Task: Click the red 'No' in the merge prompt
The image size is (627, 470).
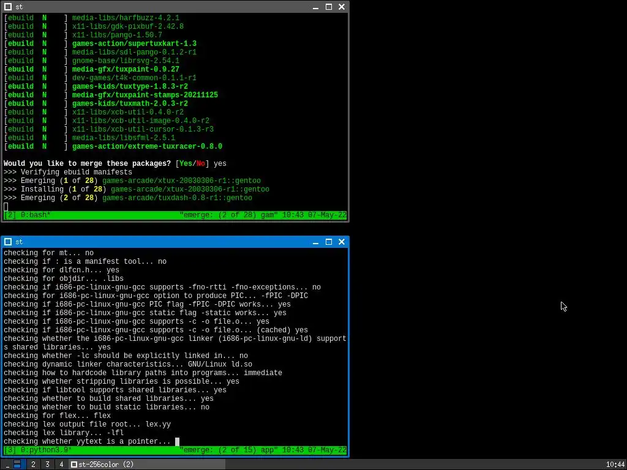Action: coord(201,163)
